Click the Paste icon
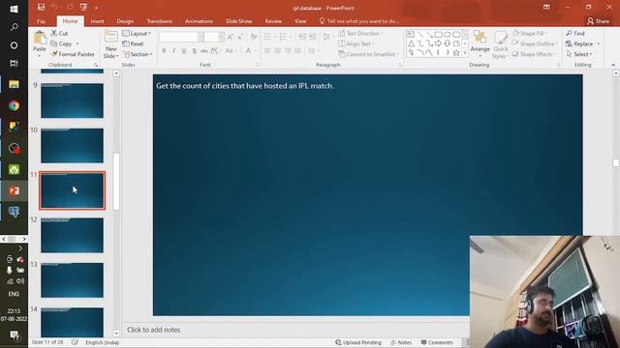 click(x=40, y=39)
